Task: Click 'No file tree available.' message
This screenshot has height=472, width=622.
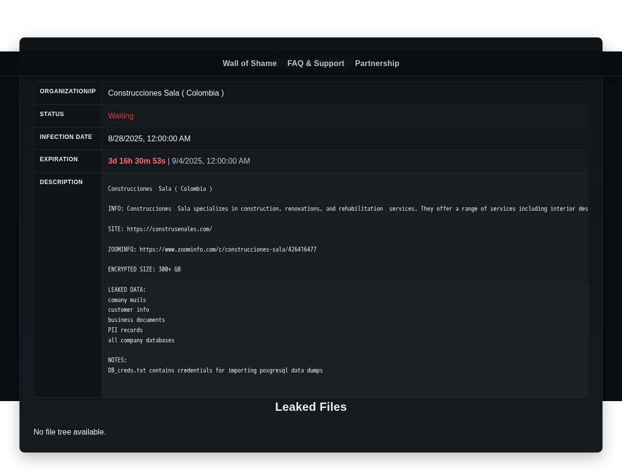Action: [x=69, y=432]
